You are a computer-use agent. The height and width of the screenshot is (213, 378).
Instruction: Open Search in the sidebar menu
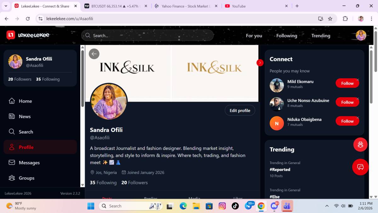click(x=40, y=132)
